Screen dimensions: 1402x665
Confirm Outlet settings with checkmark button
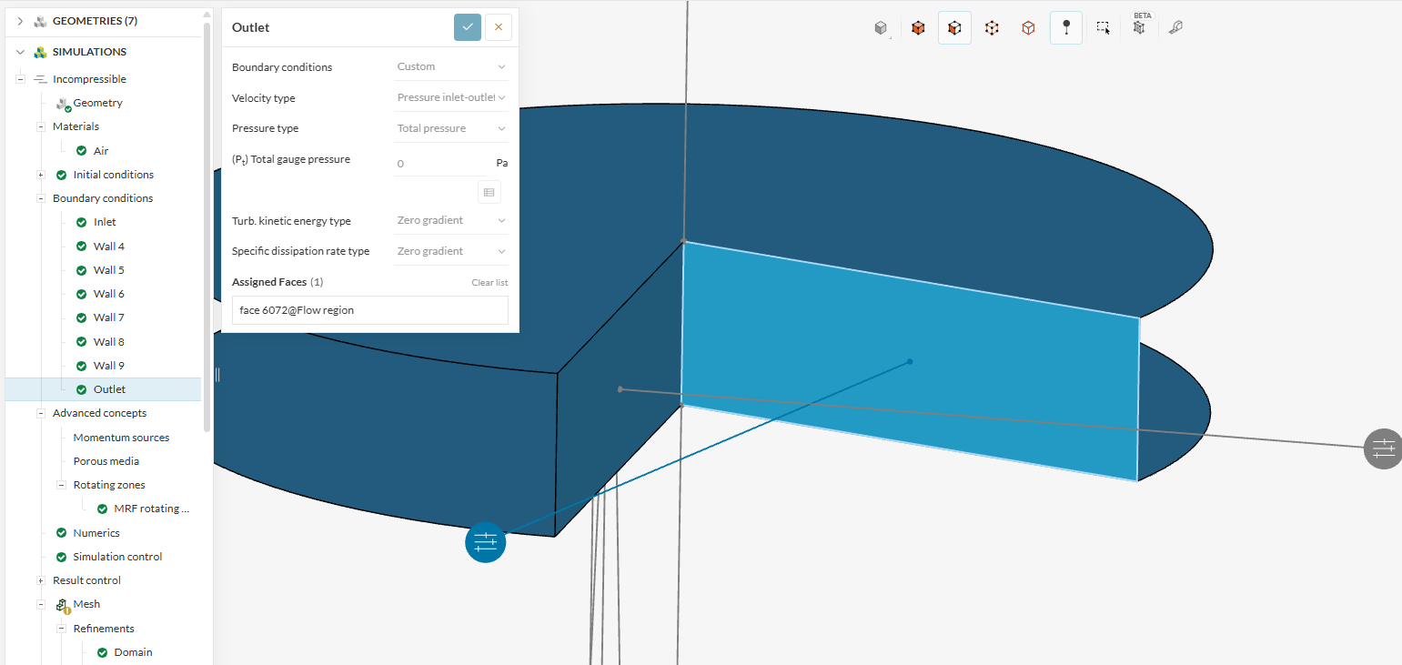468,27
